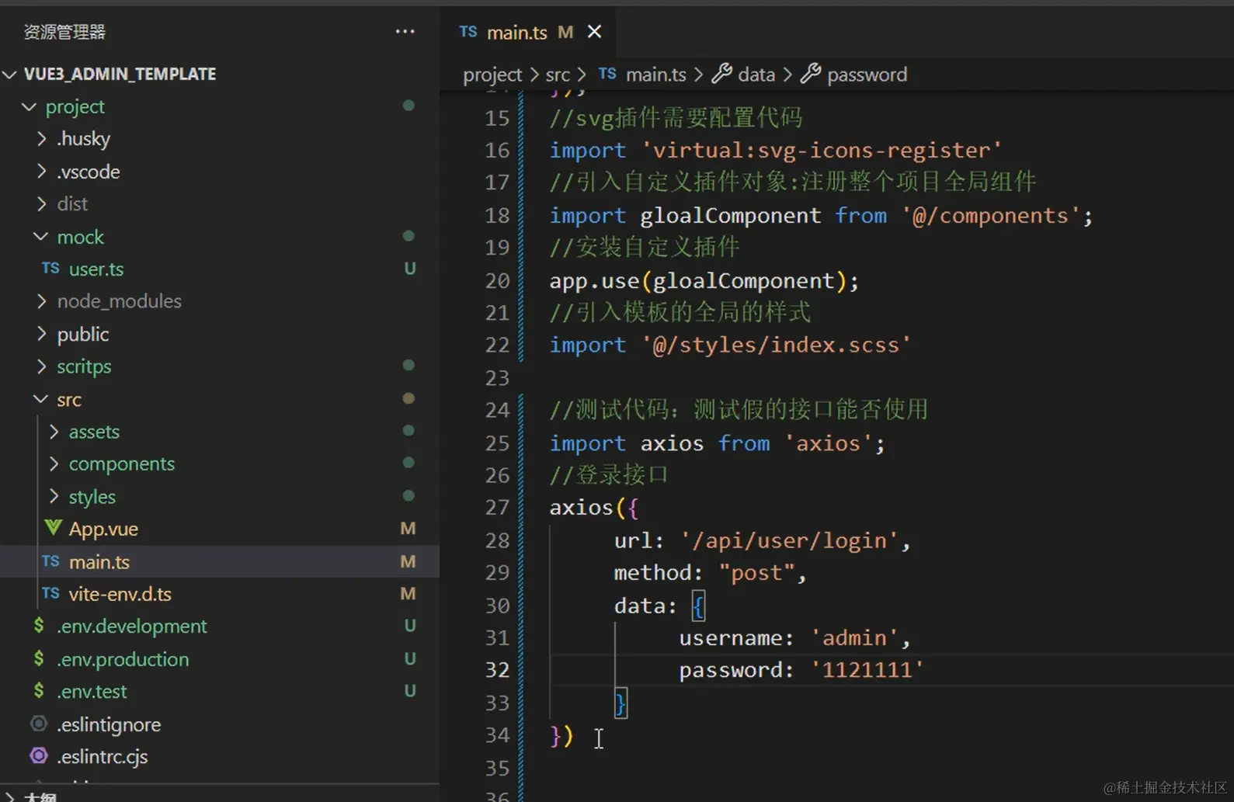
Task: Click the //svg插件需要配置代码 comment
Action: (676, 118)
